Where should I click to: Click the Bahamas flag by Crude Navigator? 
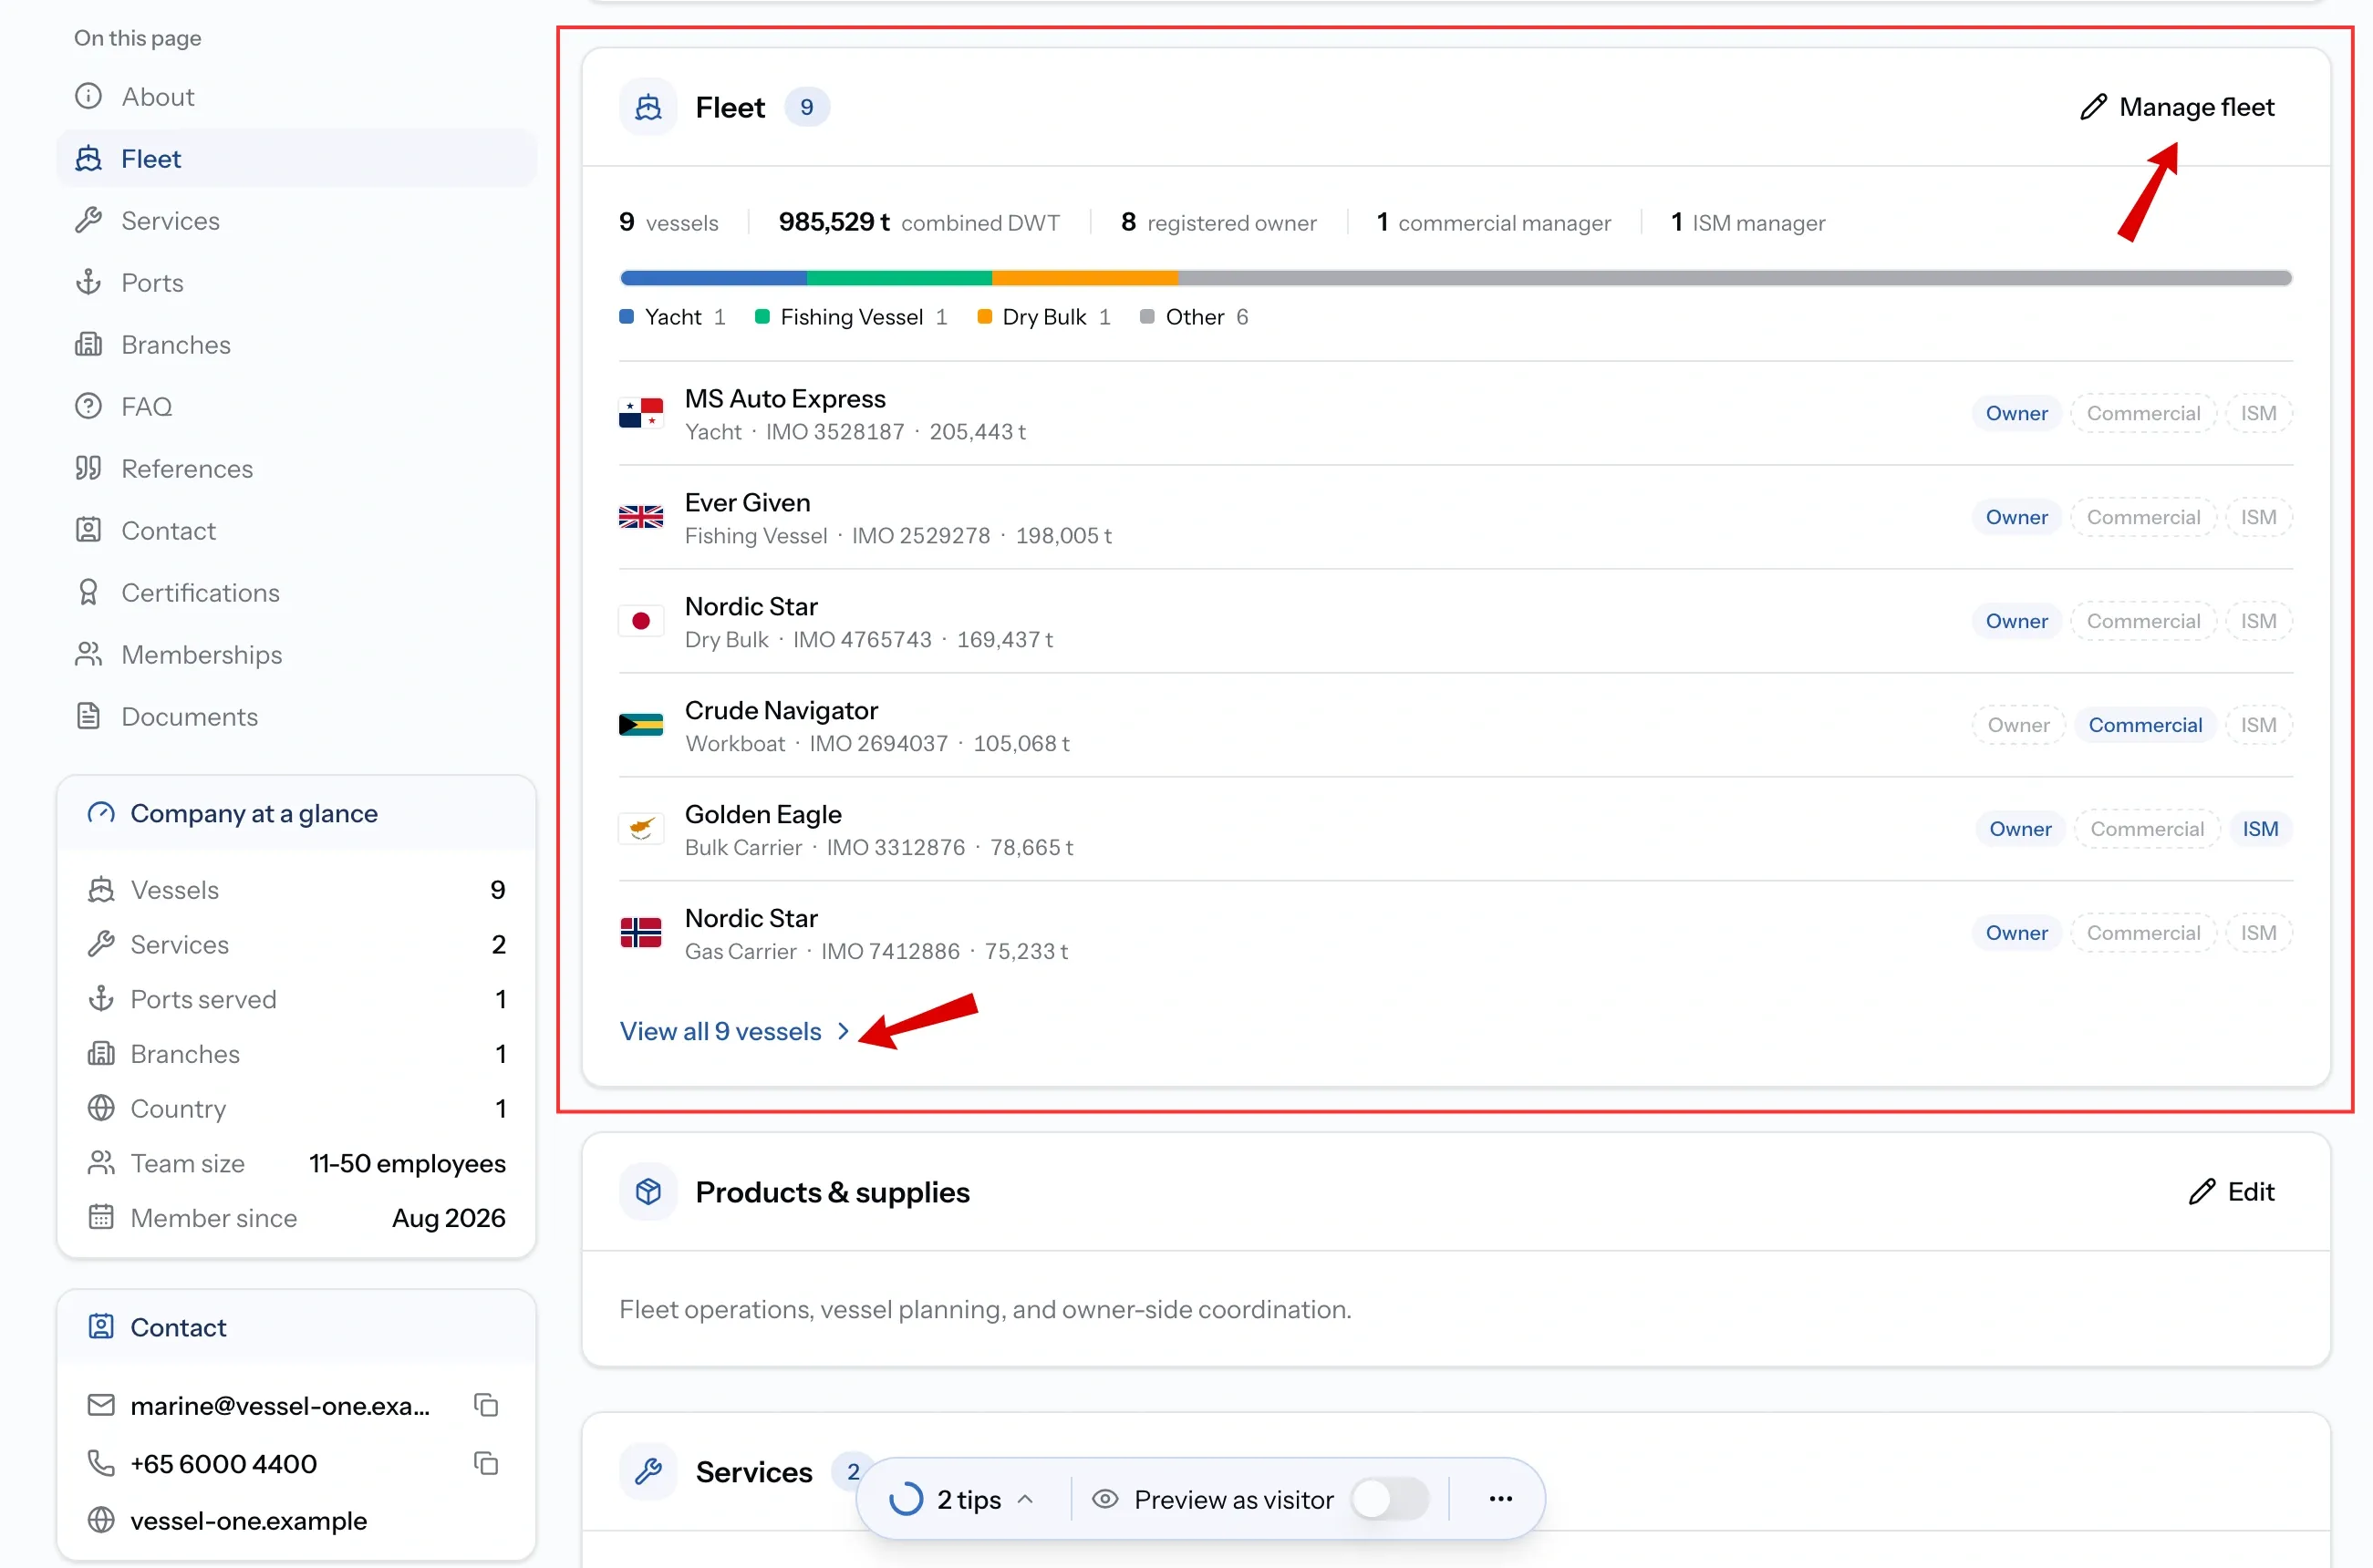[640, 725]
